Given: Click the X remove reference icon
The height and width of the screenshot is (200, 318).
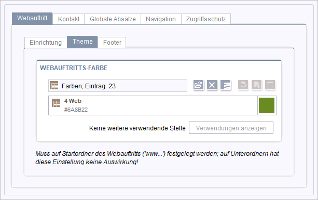Looking at the screenshot, I should tap(212, 85).
